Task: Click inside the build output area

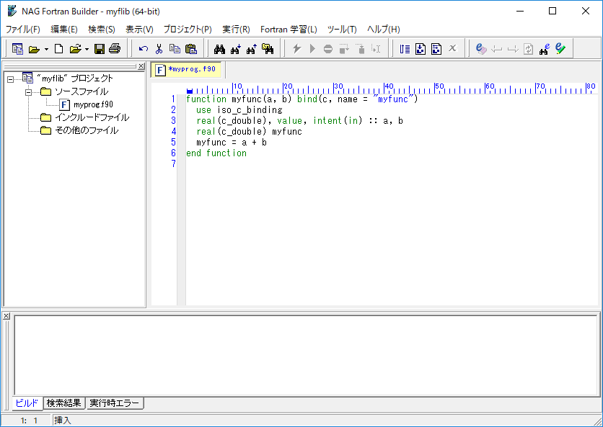Action: (x=306, y=356)
